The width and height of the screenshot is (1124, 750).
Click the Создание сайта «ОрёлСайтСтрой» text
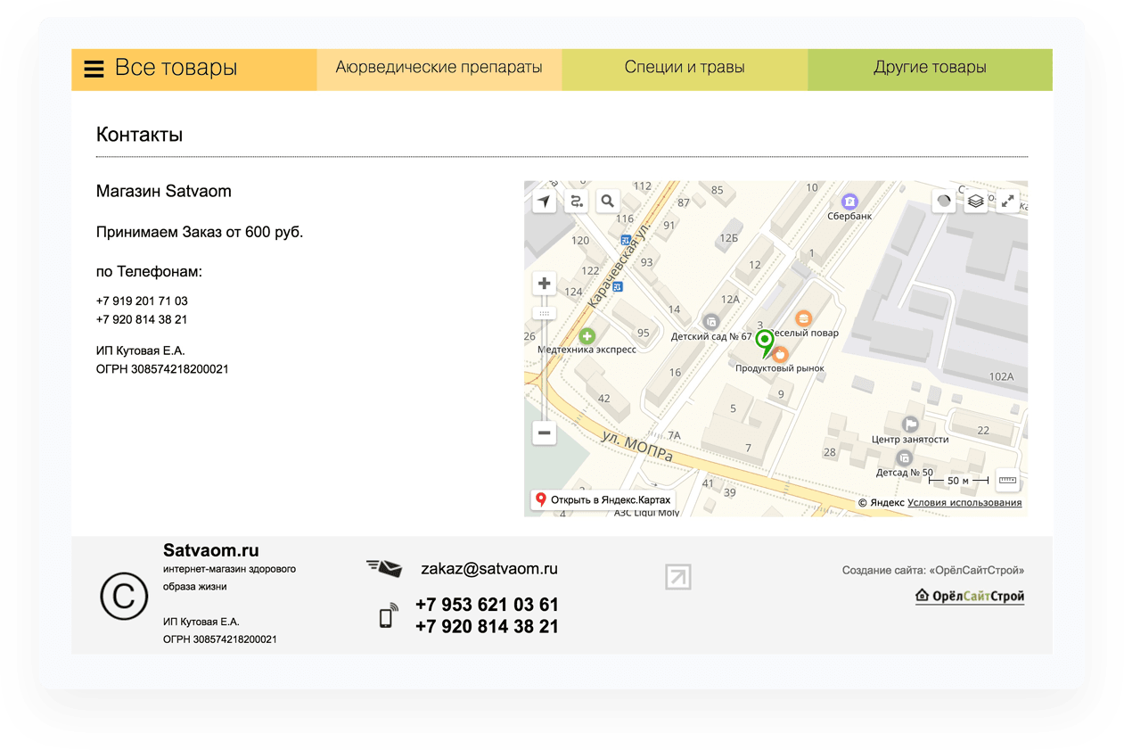coord(933,571)
